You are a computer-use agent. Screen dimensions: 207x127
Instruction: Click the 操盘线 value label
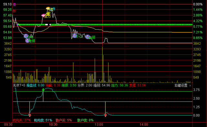35,86
